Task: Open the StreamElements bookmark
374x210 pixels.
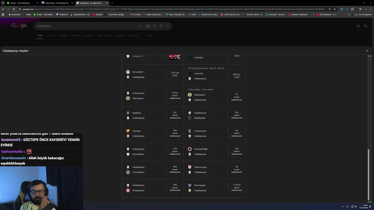Action: pyautogui.click(x=80, y=14)
